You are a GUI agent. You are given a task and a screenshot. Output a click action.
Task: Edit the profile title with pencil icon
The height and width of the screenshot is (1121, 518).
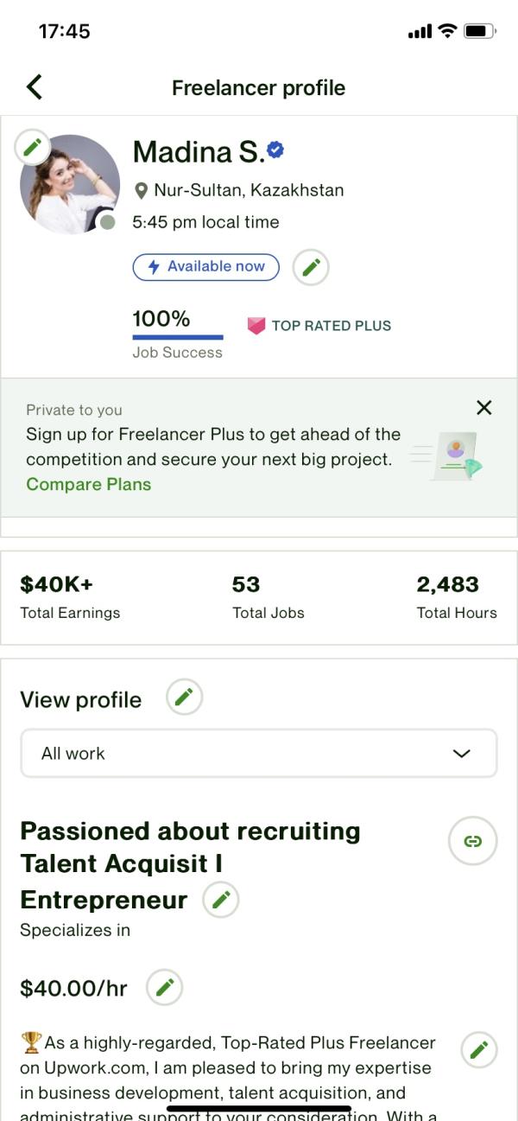pyautogui.click(x=221, y=901)
